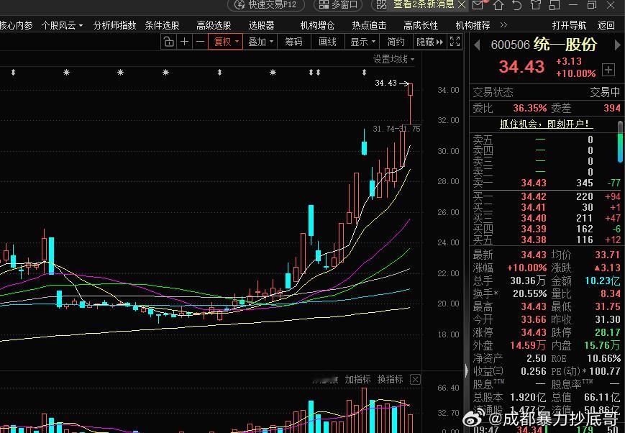Image resolution: width=625 pixels, height=433 pixels.
Task: Toggle 隐藏 to hide chart panels
Action: [426, 41]
